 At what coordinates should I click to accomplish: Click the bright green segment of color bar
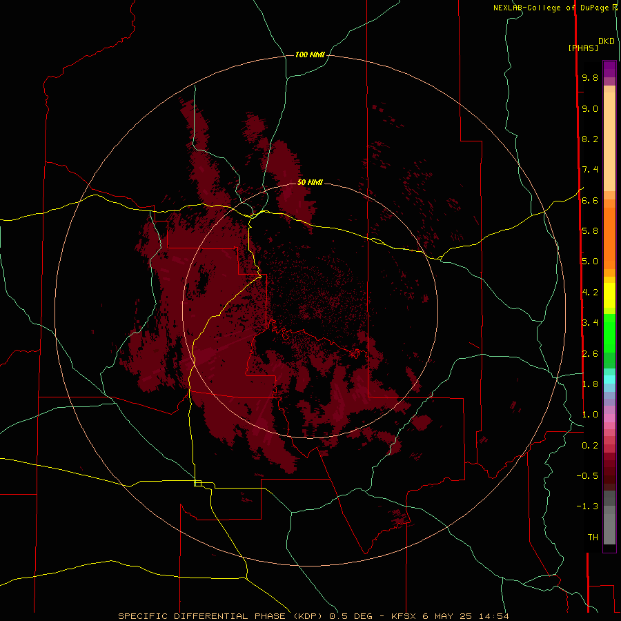tap(609, 333)
